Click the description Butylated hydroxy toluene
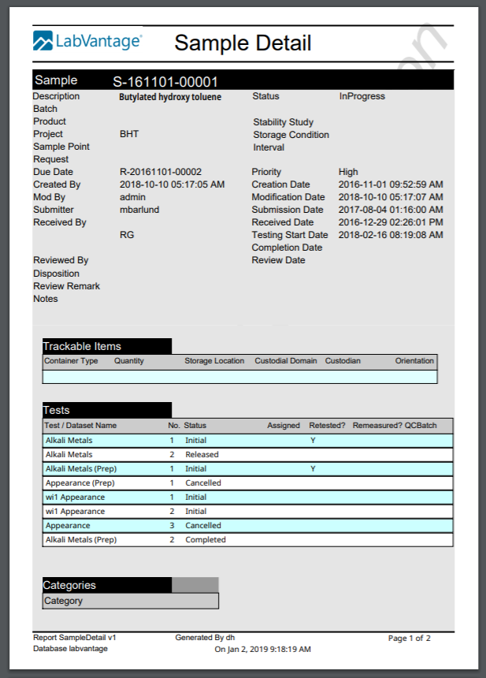This screenshot has height=678, width=486. (170, 97)
